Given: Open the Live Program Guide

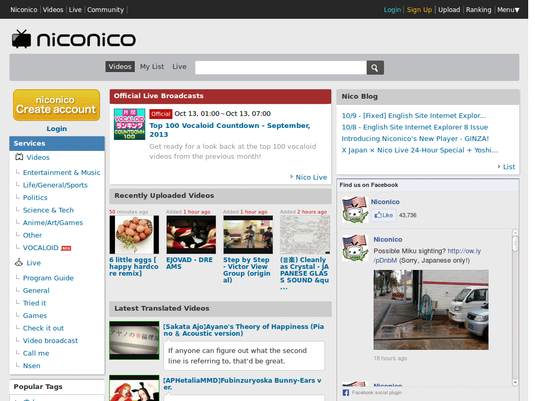Looking at the screenshot, I should [x=48, y=278].
